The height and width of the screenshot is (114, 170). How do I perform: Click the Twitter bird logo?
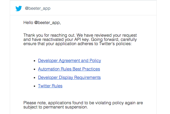tap(18, 8)
